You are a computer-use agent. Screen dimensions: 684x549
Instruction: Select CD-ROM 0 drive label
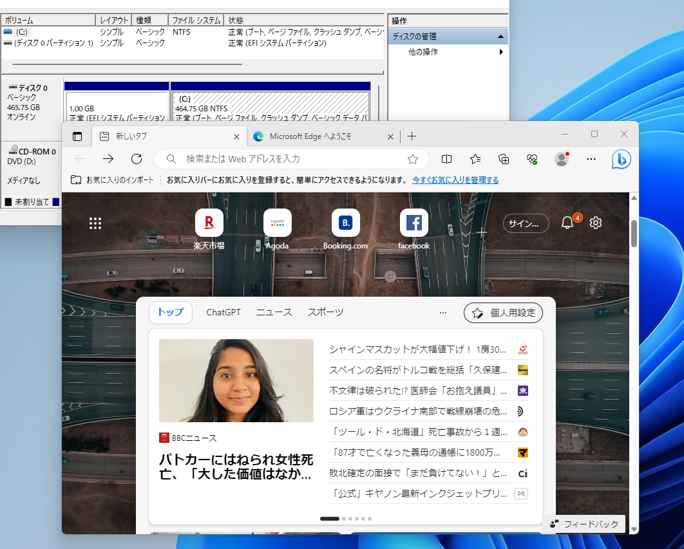(x=32, y=151)
